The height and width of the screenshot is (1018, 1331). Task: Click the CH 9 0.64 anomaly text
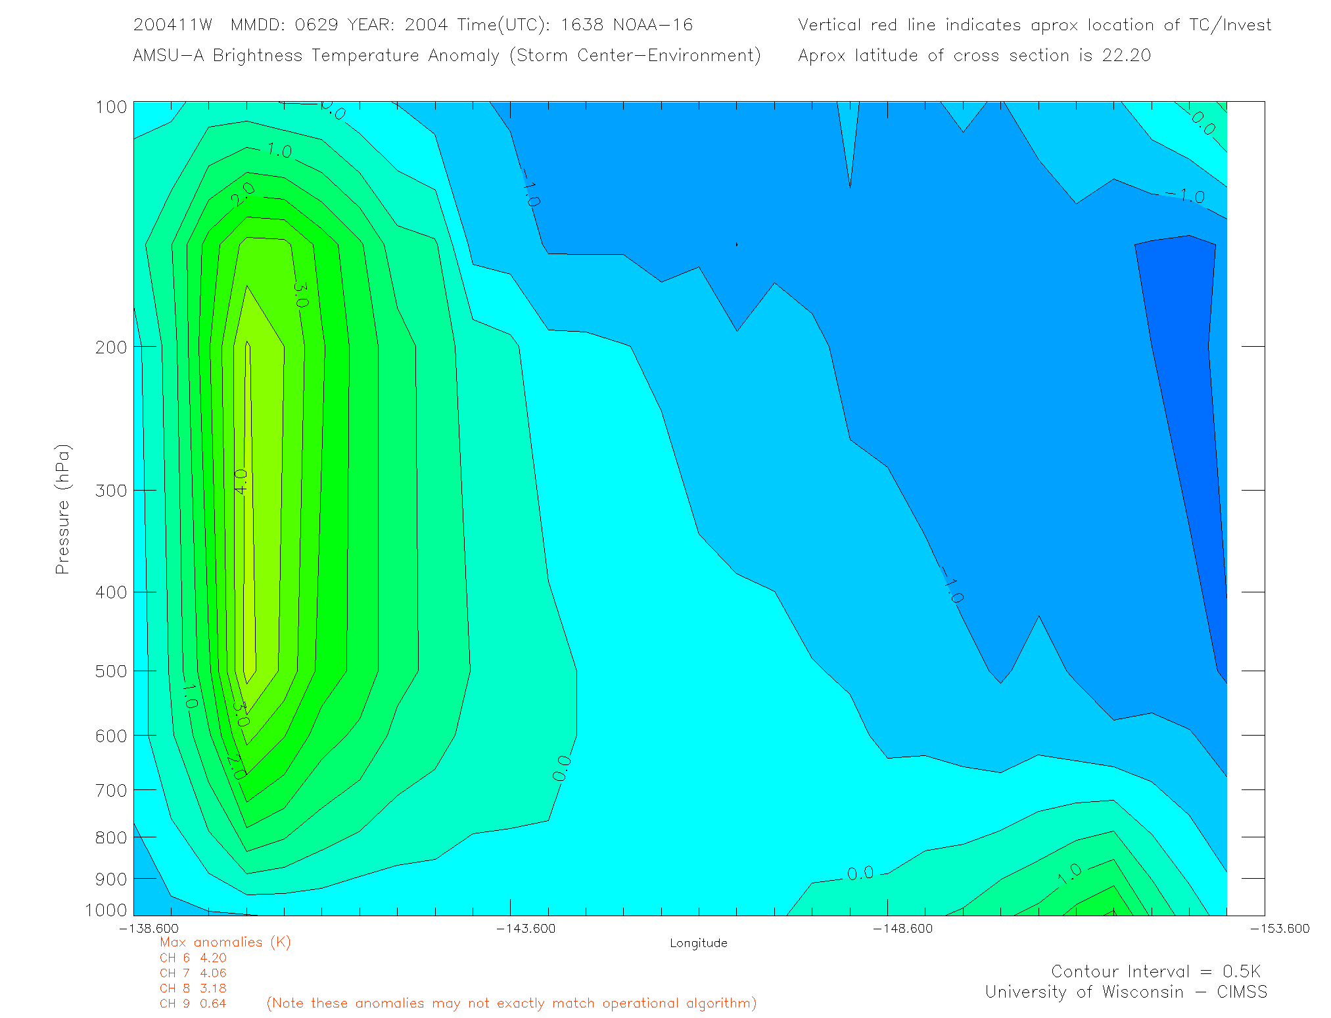(x=193, y=1004)
